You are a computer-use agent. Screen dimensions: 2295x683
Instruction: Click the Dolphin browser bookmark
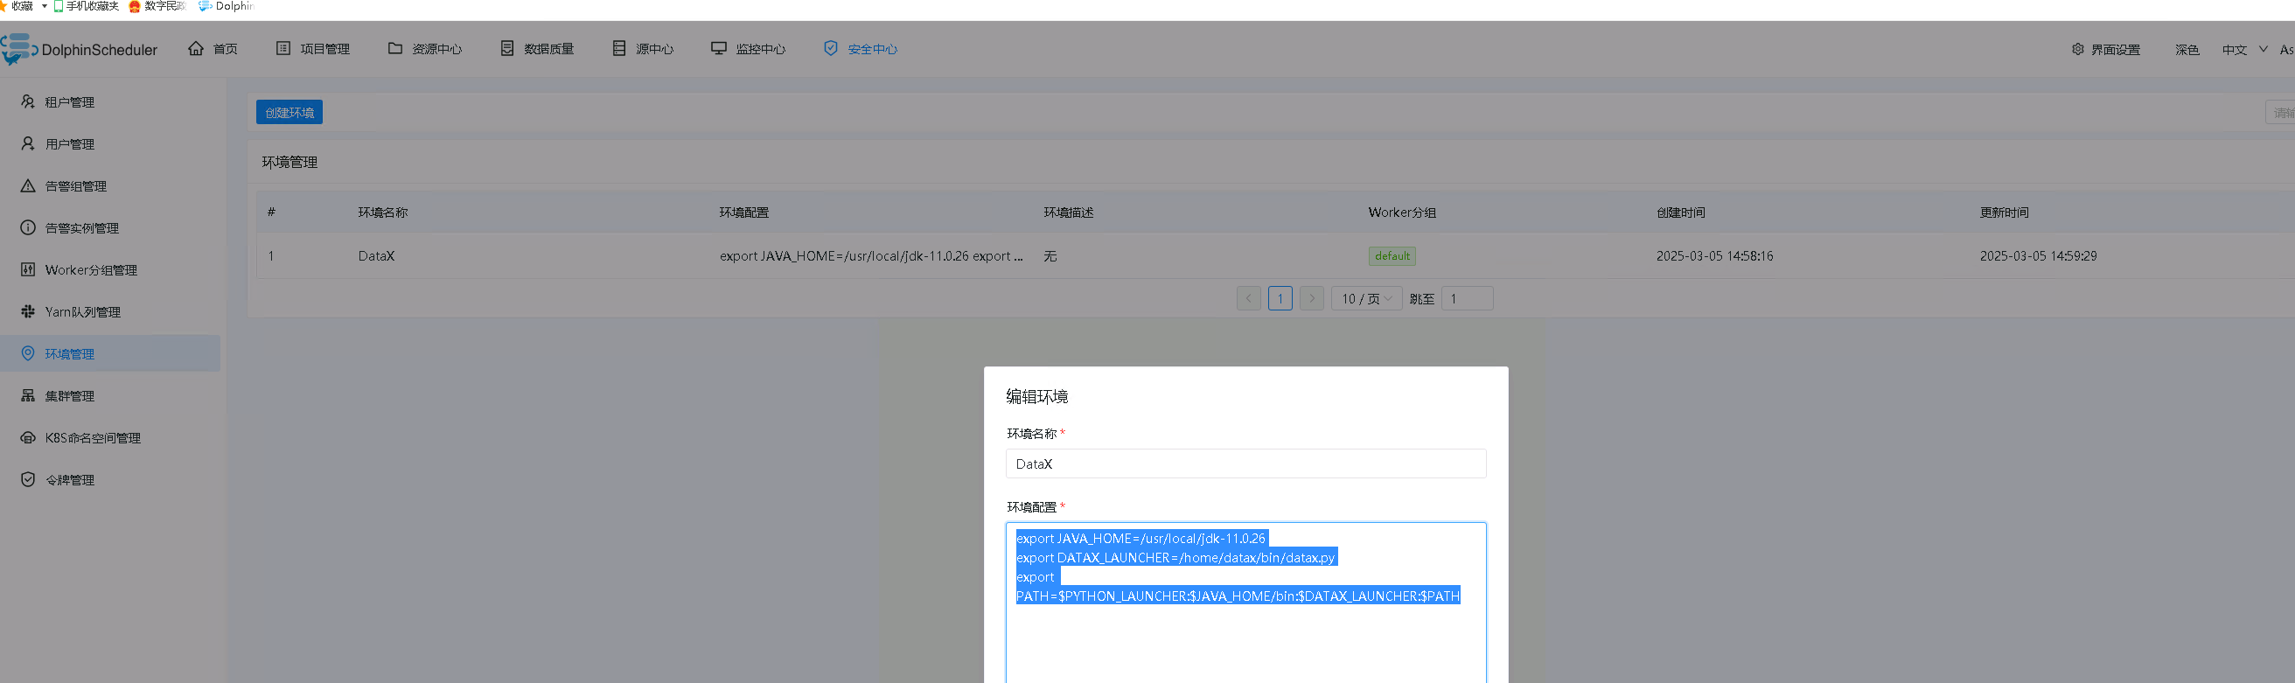tap(227, 6)
